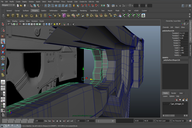The width and height of the screenshot is (192, 128).
Task: Go to end of playback range
Action: [x=72, y=121]
